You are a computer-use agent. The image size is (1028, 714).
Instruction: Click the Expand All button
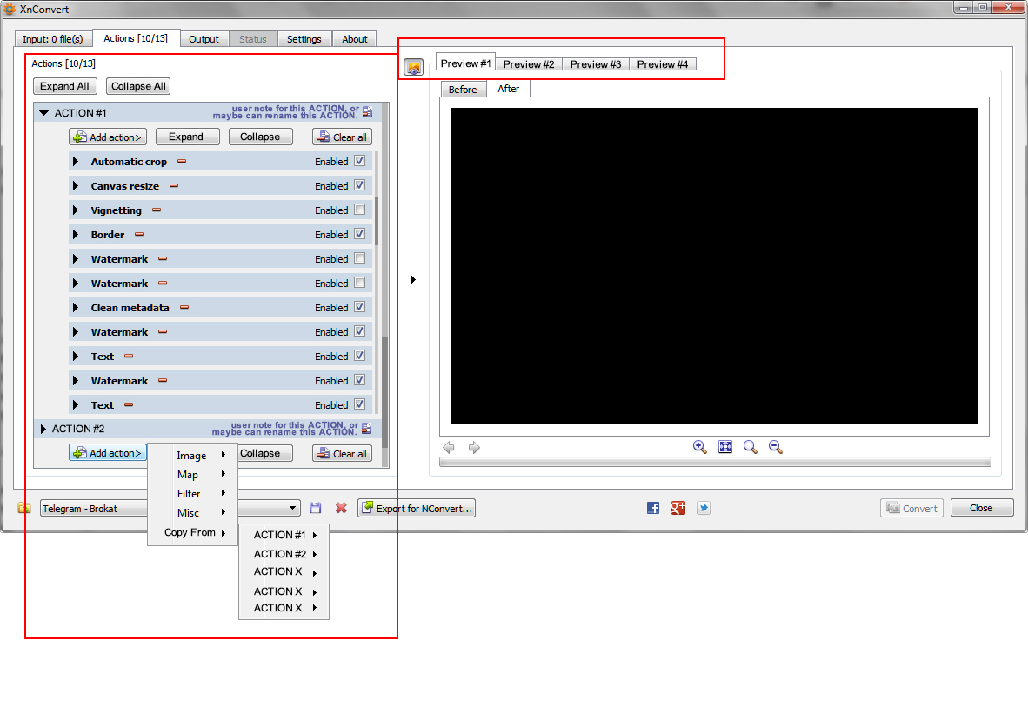64,86
